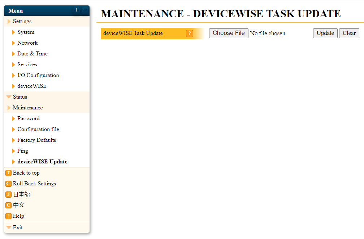Click the arrow beside System
The height and width of the screenshot is (239, 364).
13,32
